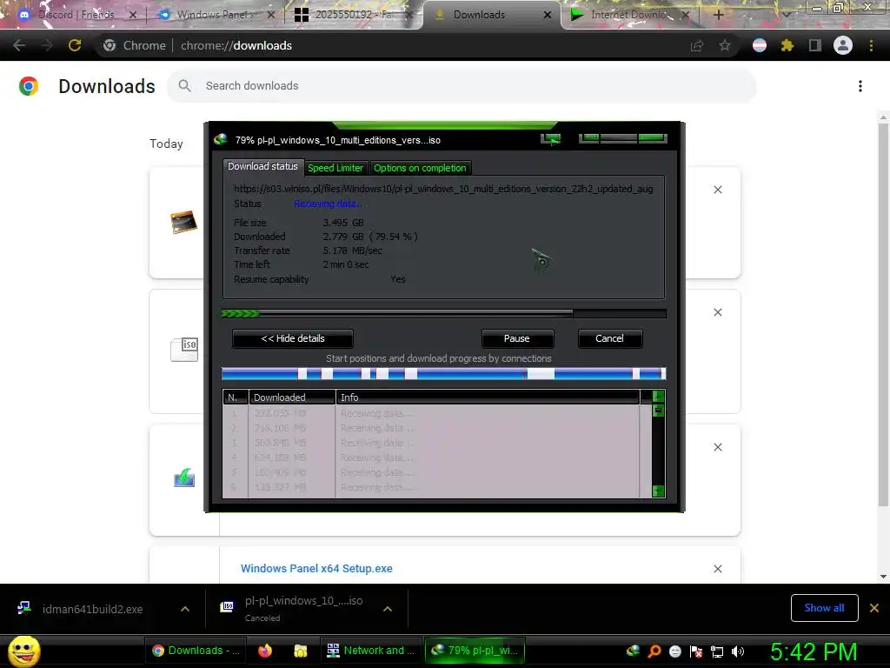
Task: Reload the Chrome page
Action: point(75,45)
